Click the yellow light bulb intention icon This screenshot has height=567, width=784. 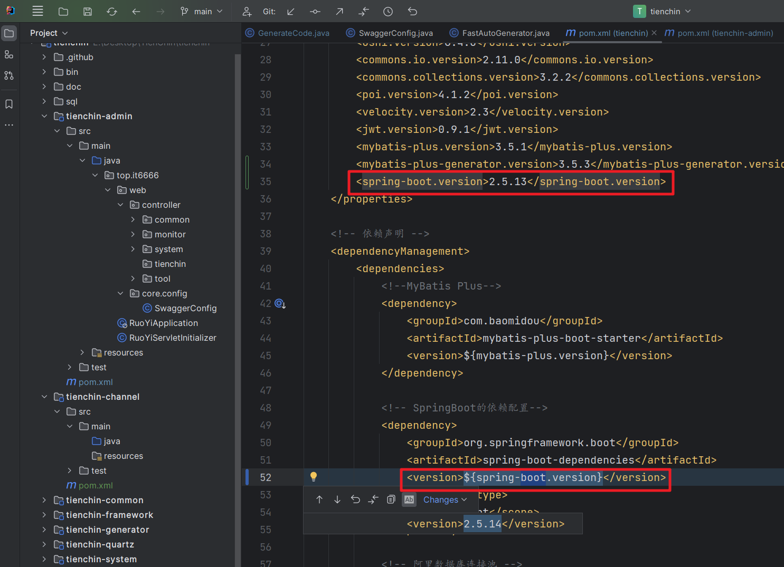tap(314, 477)
